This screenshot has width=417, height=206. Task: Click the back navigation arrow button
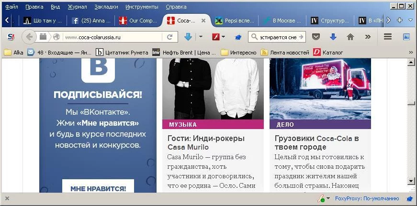(x=29, y=37)
